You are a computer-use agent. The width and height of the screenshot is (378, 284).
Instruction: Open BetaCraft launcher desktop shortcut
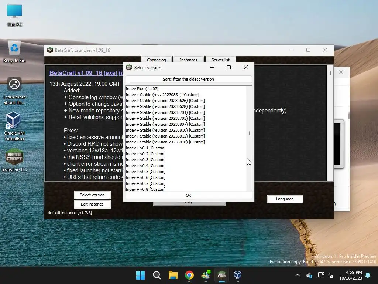[x=14, y=160]
